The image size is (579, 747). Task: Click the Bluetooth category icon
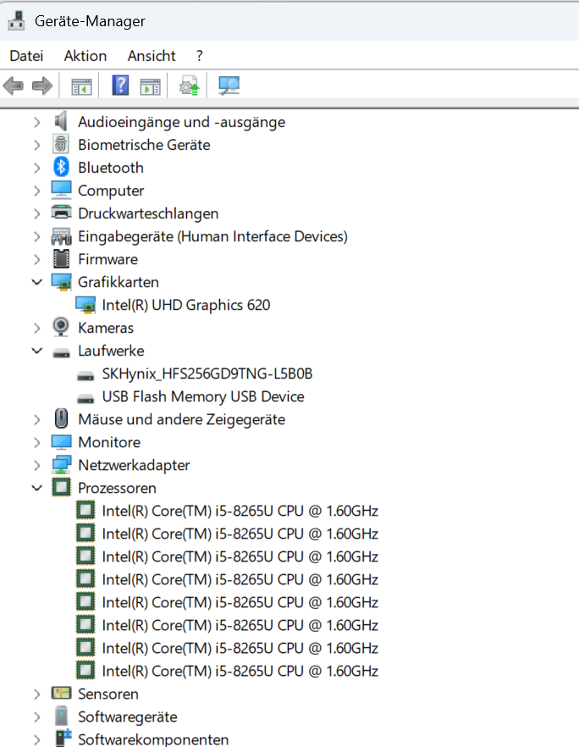pyautogui.click(x=61, y=167)
